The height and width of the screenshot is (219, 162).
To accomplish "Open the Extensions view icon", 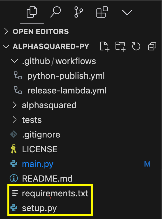I will click(x=102, y=12).
